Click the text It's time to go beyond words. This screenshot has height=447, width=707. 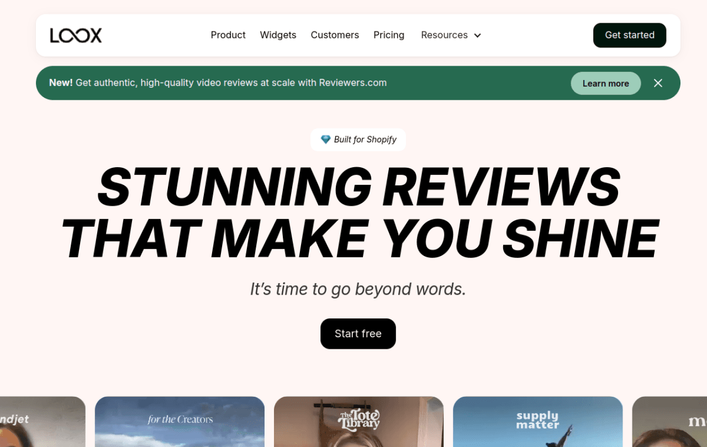click(358, 289)
